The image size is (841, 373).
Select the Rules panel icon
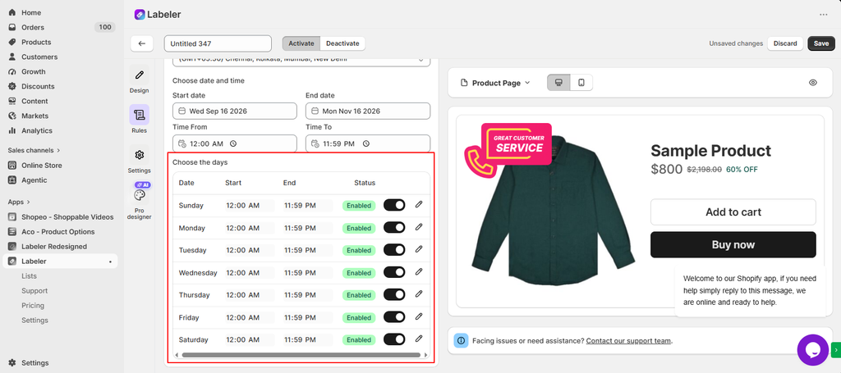pyautogui.click(x=139, y=115)
